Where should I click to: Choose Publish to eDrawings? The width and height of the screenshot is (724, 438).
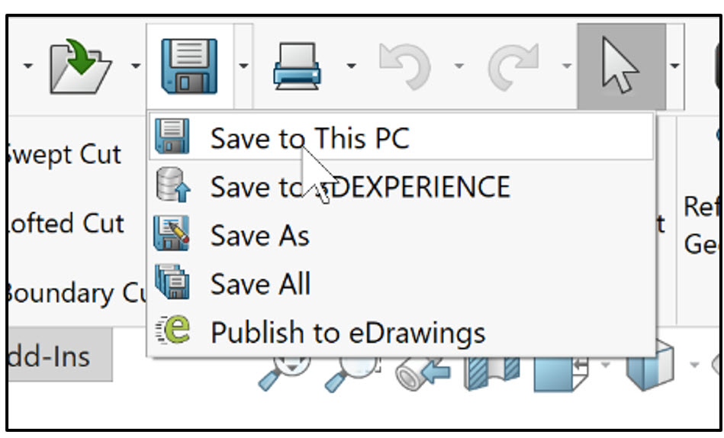(x=401, y=332)
